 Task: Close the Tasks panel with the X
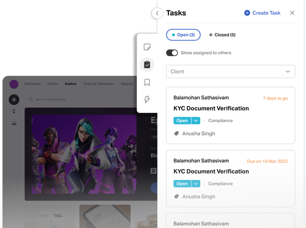click(292, 13)
